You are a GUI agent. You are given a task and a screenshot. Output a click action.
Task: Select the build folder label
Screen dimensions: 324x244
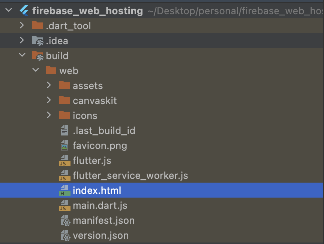coord(57,56)
